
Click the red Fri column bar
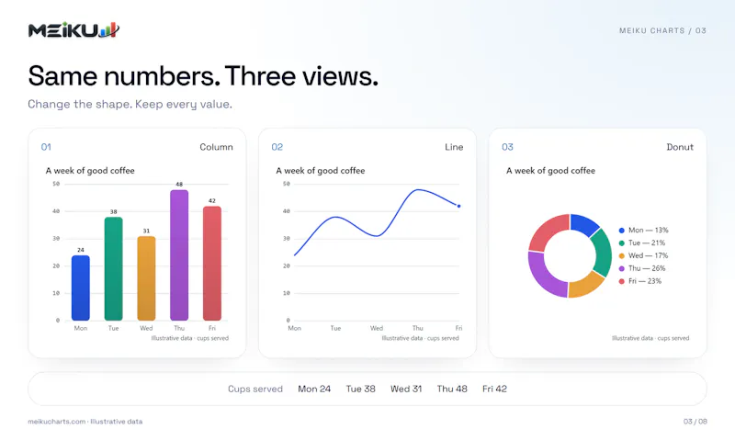[212, 264]
